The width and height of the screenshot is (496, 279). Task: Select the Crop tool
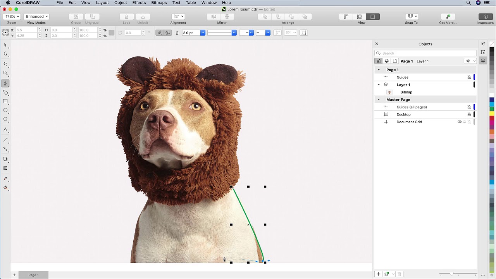coord(5,64)
